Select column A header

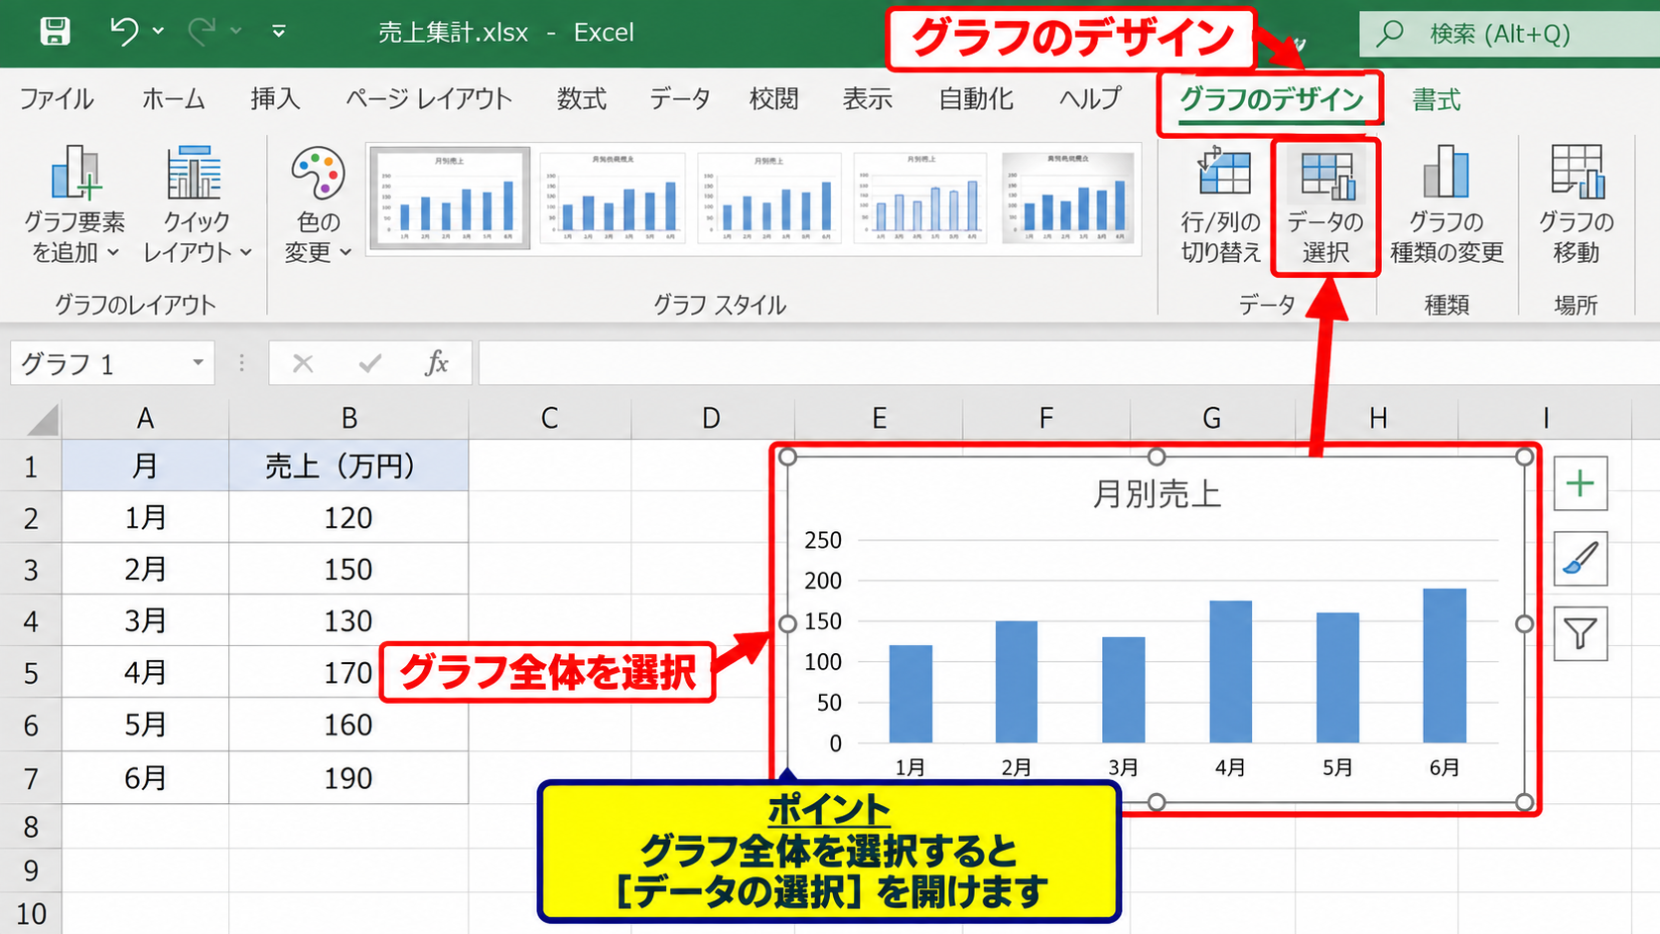coord(145,419)
